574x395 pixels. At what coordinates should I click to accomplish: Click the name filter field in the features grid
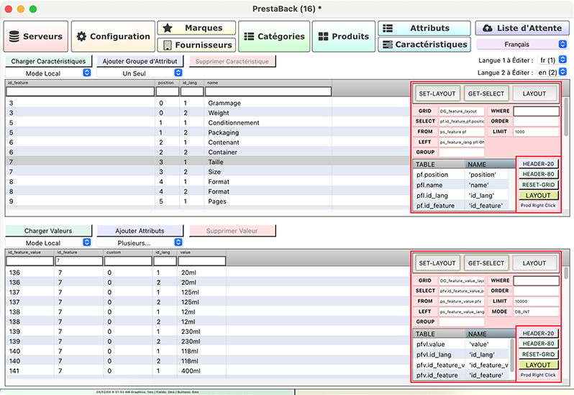coord(268,92)
